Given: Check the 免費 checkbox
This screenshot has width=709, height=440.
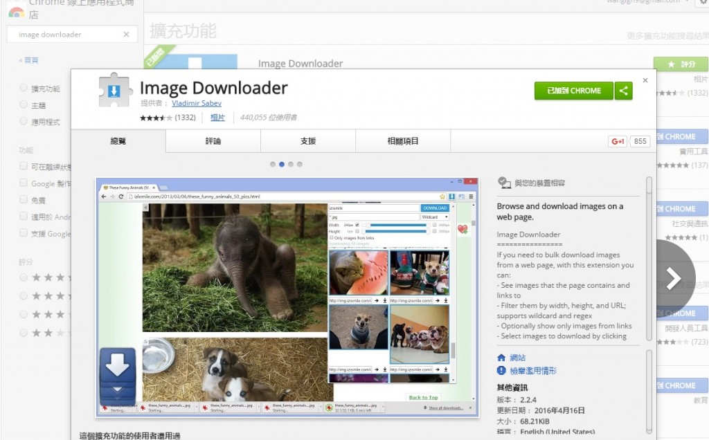Looking at the screenshot, I should tap(24, 200).
